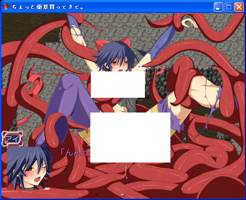Minimize the game window
This screenshot has height=200, width=246.
coord(218,7)
